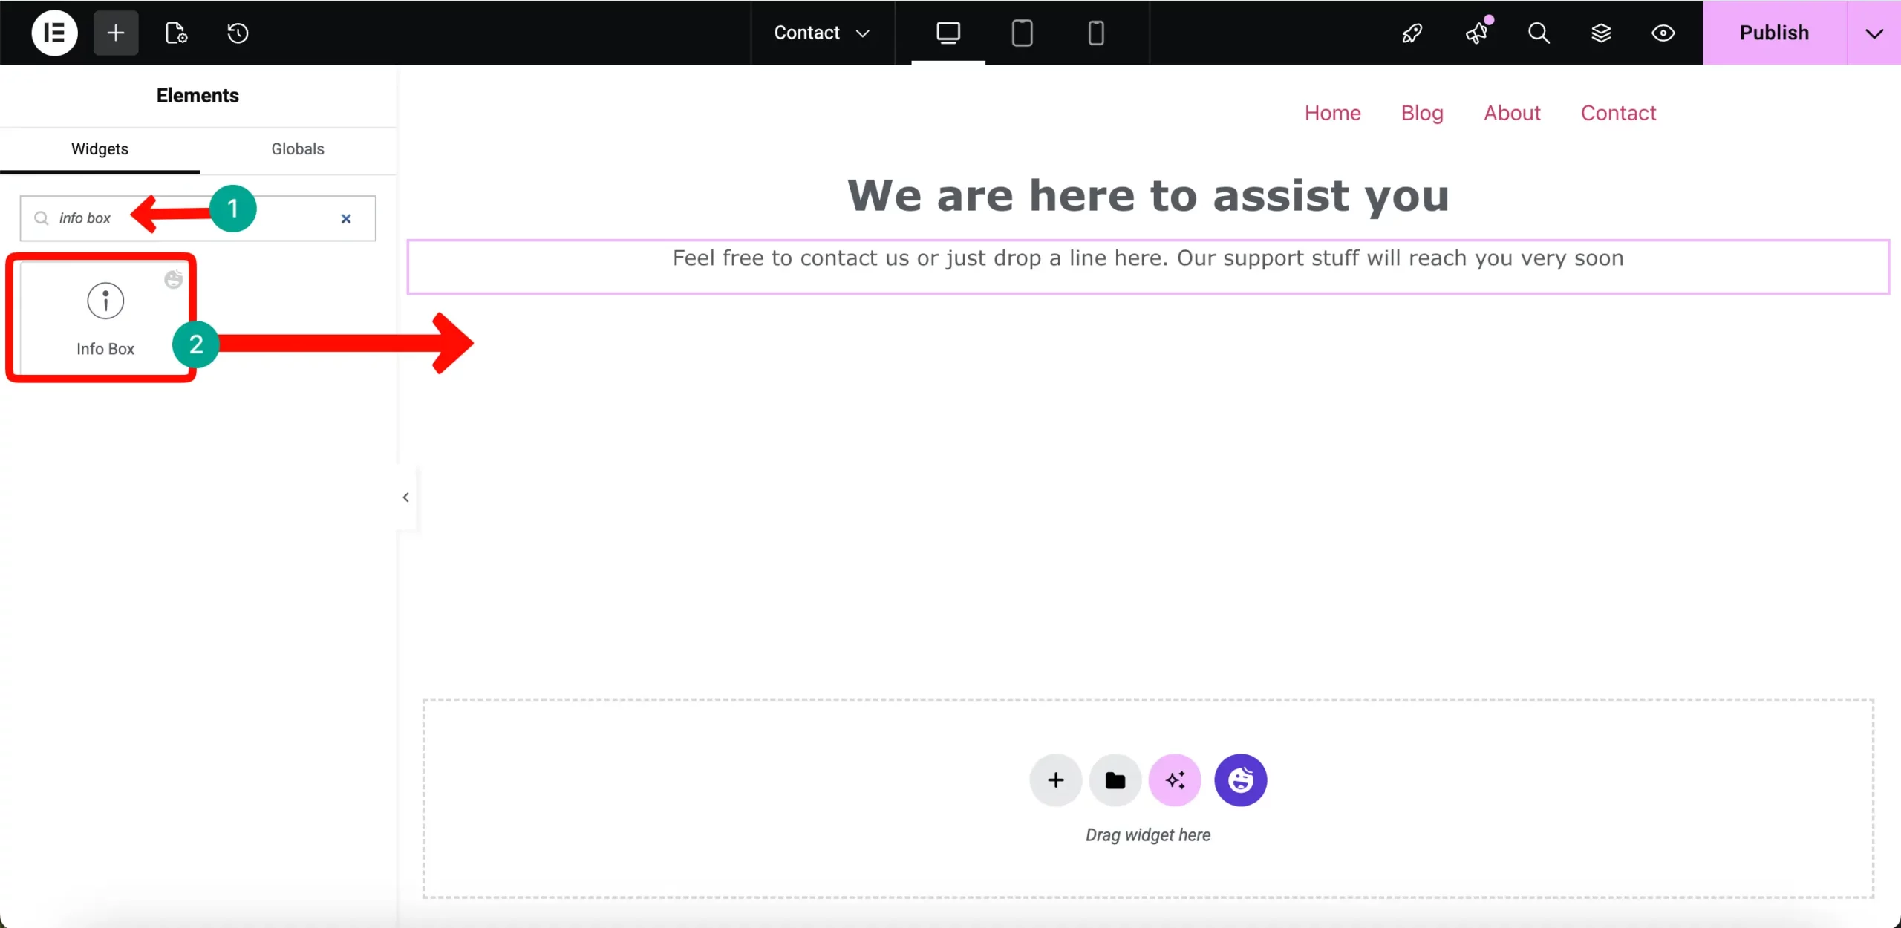Switch to the Widgets tab
1901x928 pixels.
click(100, 148)
